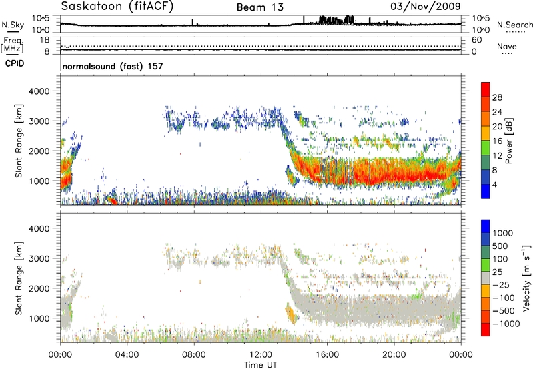The width and height of the screenshot is (533, 369).
Task: Click the Velocity [m s-1] colorbar
Action: pyautogui.click(x=486, y=278)
